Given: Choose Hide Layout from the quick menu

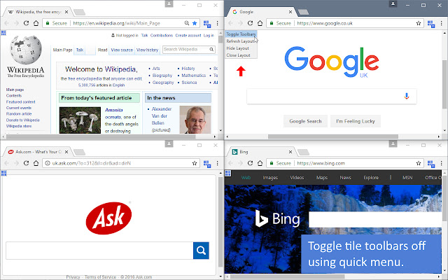Looking at the screenshot, I should tap(241, 48).
